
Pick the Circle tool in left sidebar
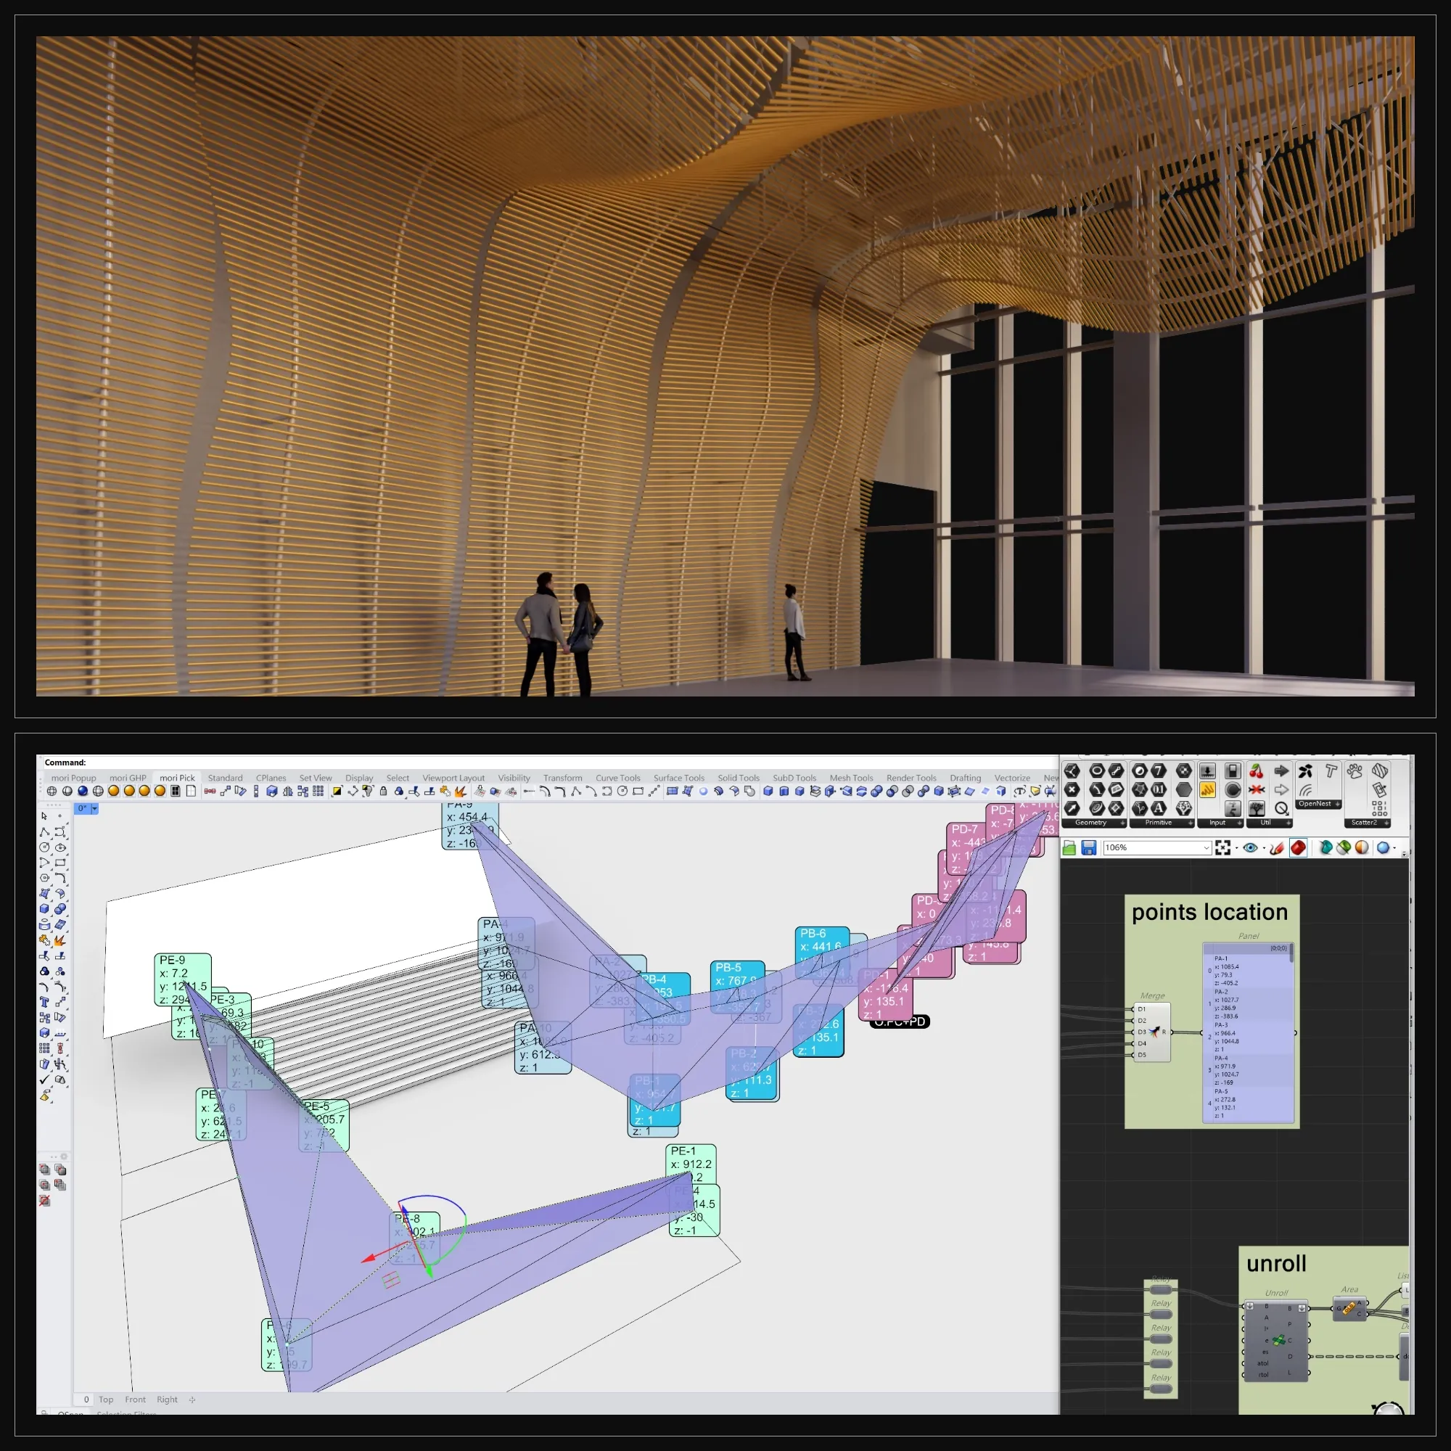[44, 848]
